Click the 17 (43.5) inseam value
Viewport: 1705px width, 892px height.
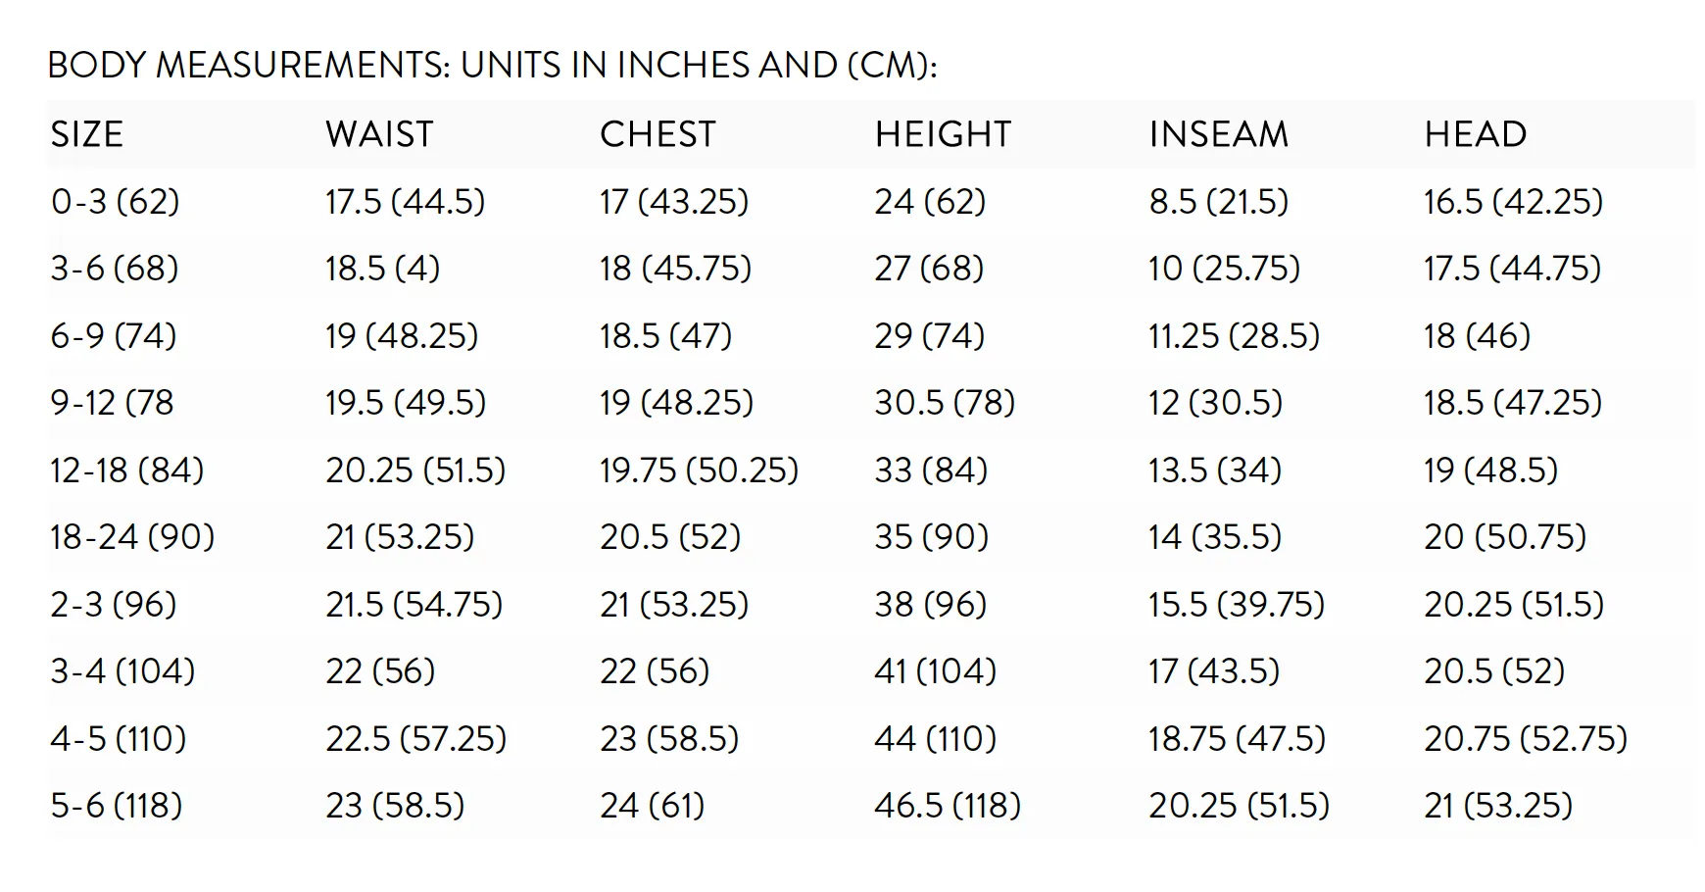[x=1215, y=671]
